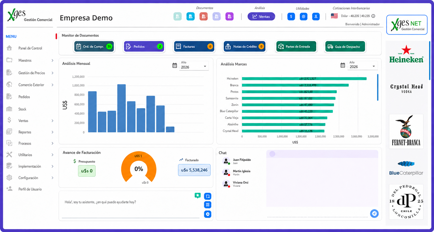The image size is (434, 232).
Task: Click Viviana Orsi's avatar in Chat
Action: point(226,184)
